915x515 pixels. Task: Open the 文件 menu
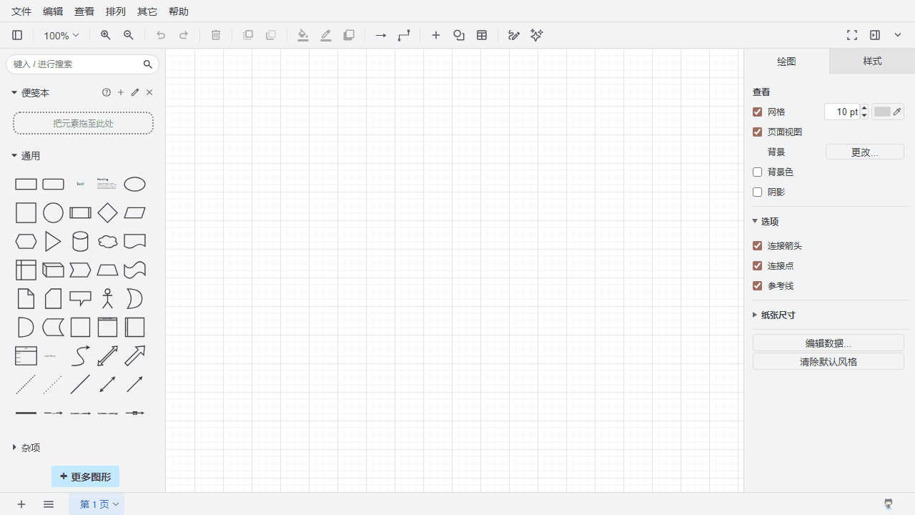click(21, 11)
